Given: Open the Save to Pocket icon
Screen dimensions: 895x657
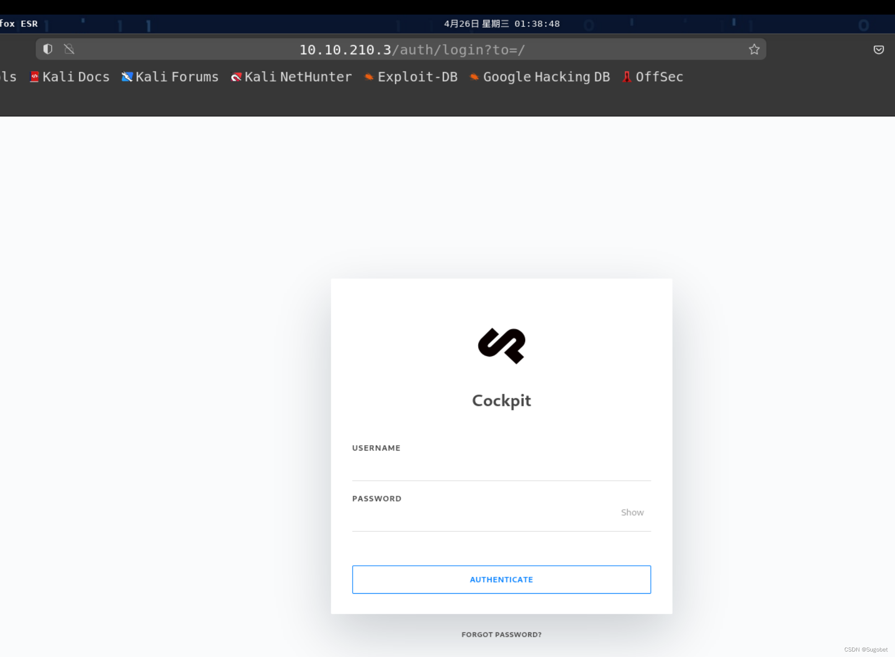Looking at the screenshot, I should (879, 49).
